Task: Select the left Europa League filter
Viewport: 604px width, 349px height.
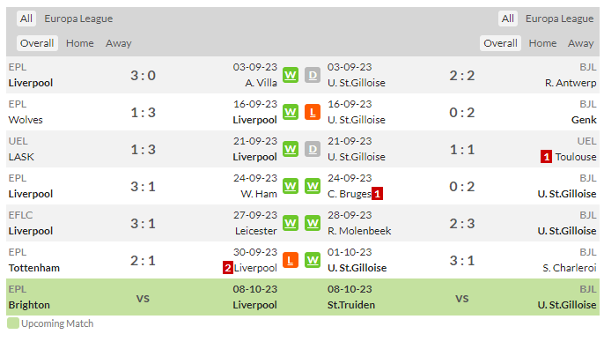Action: (x=78, y=19)
